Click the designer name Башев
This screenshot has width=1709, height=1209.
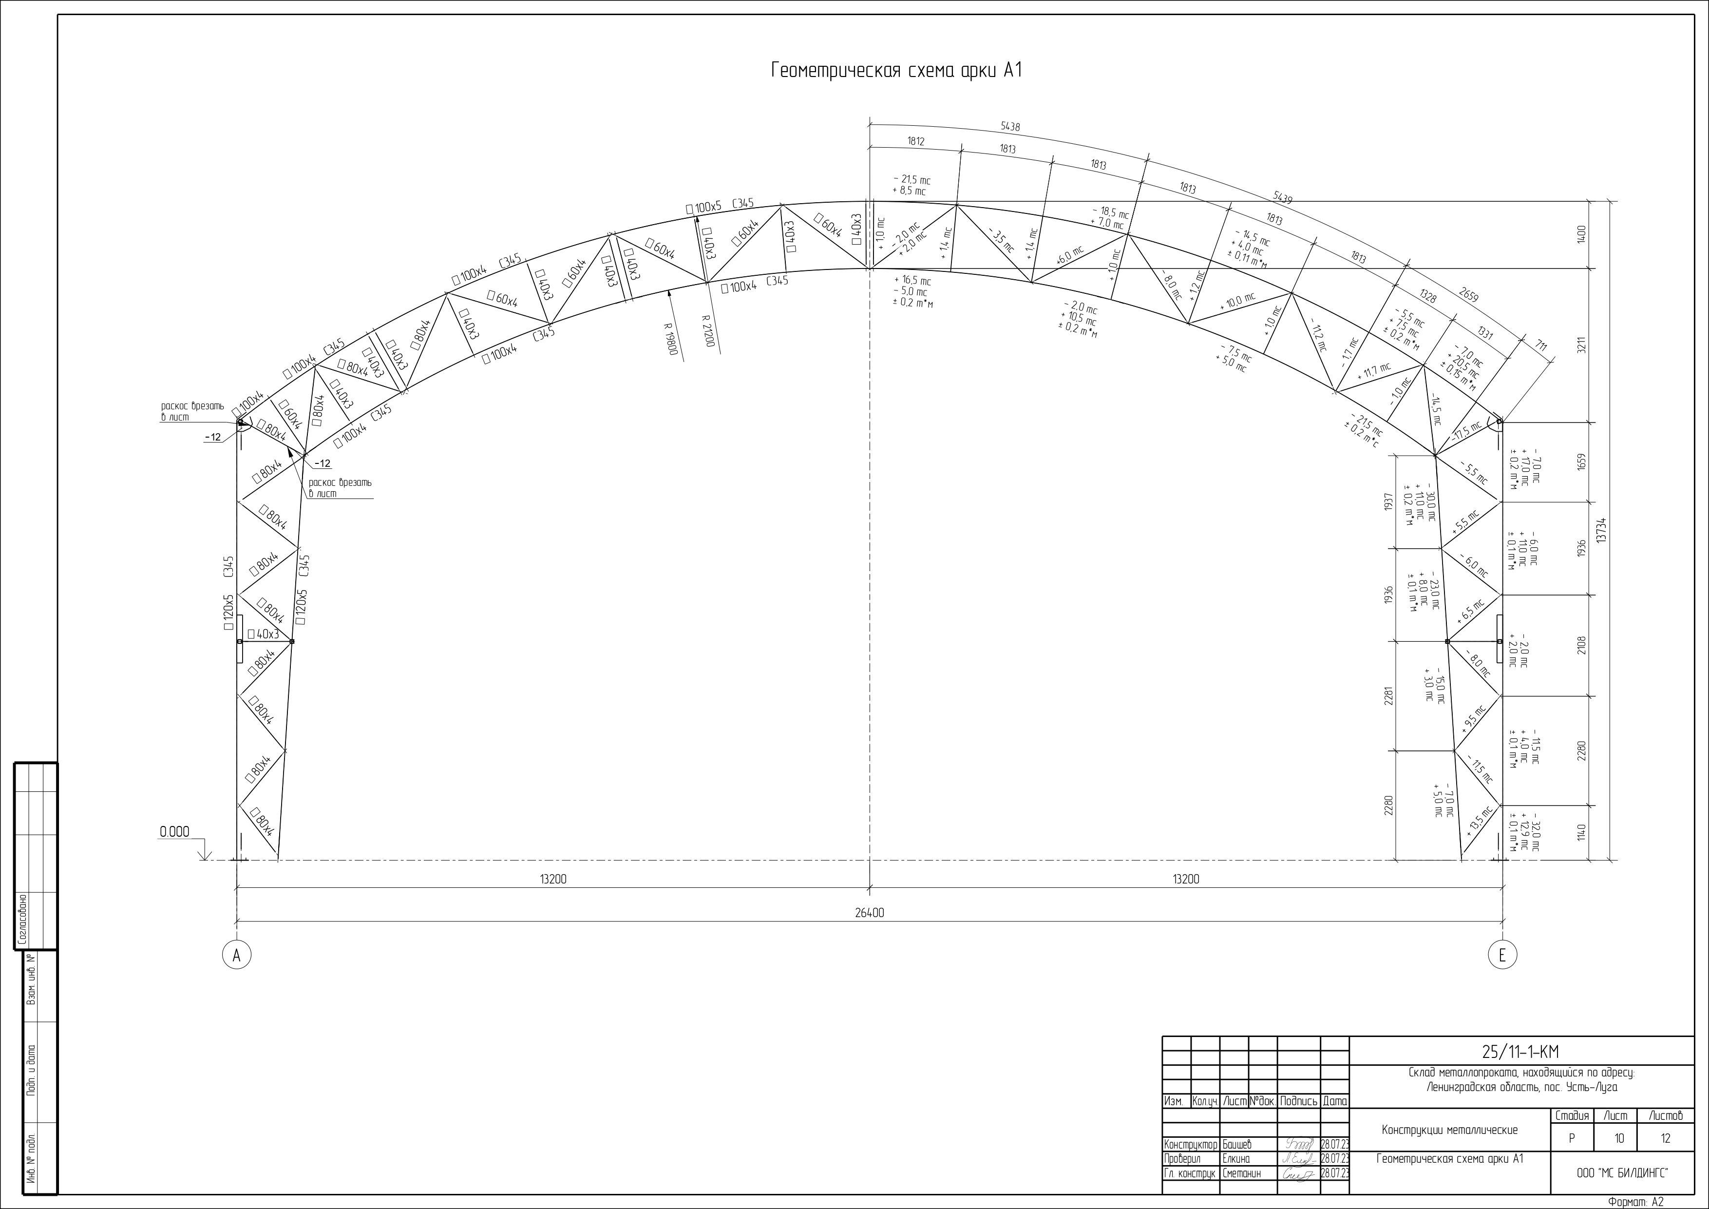pos(1237,1144)
